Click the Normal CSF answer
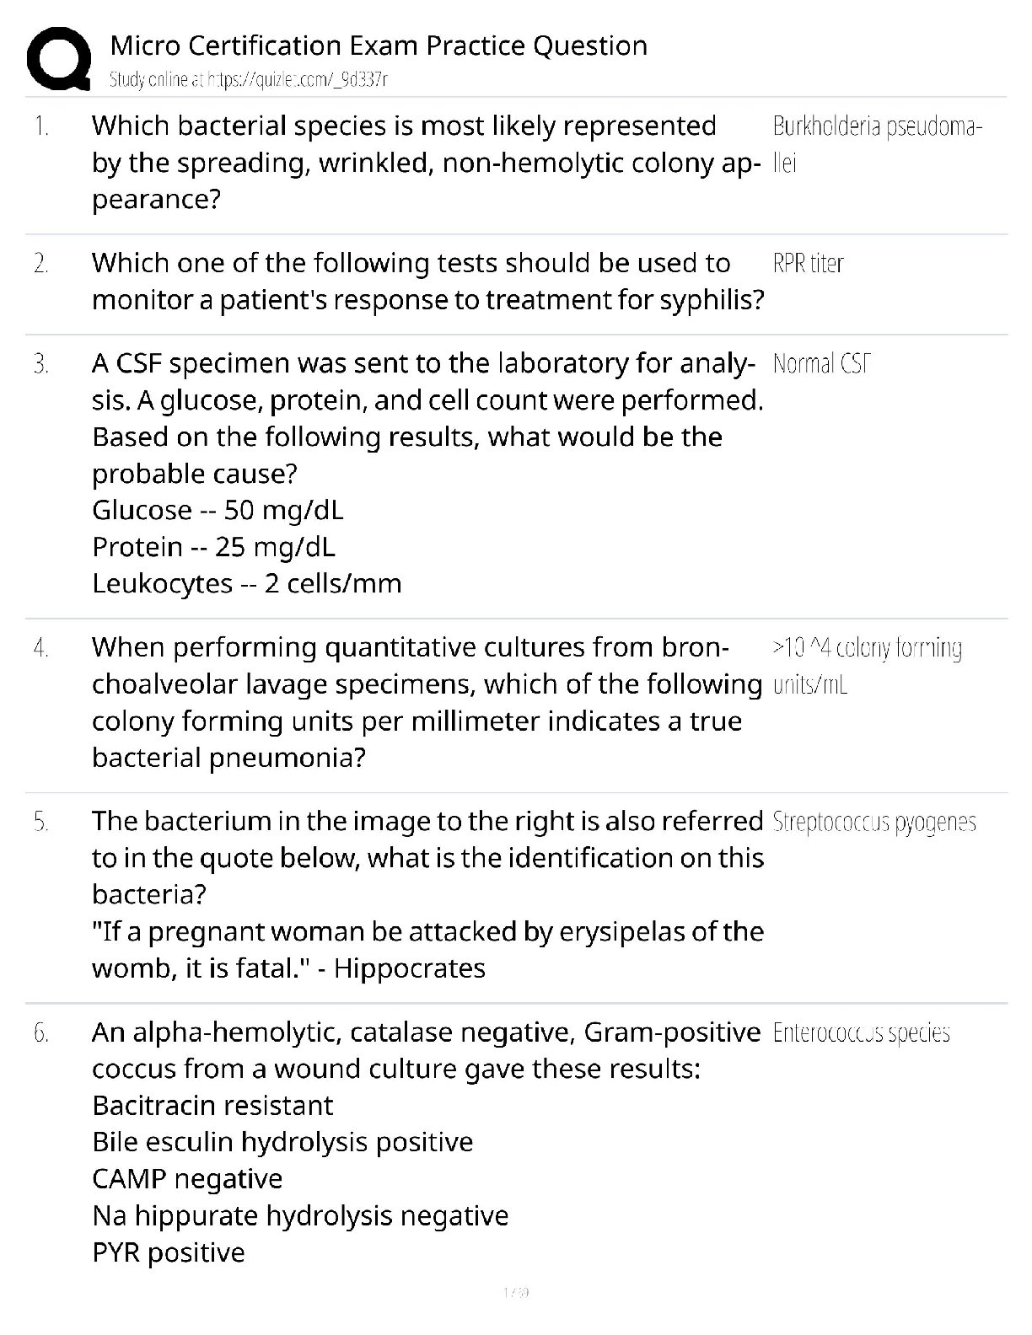The height and width of the screenshot is (1335, 1032). (820, 364)
